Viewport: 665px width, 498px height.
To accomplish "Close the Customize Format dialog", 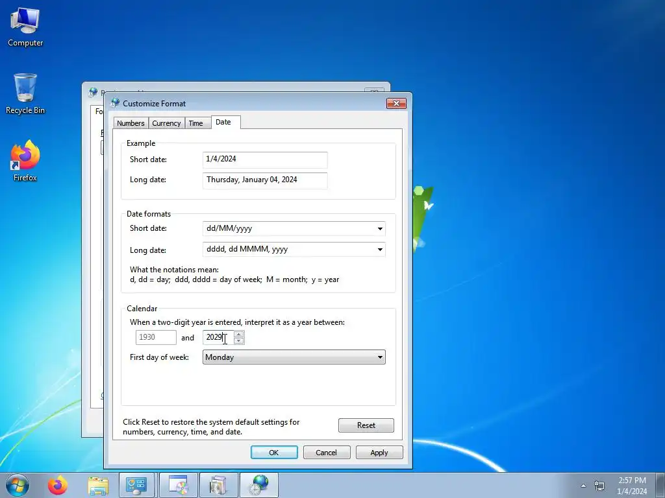I will click(x=396, y=103).
